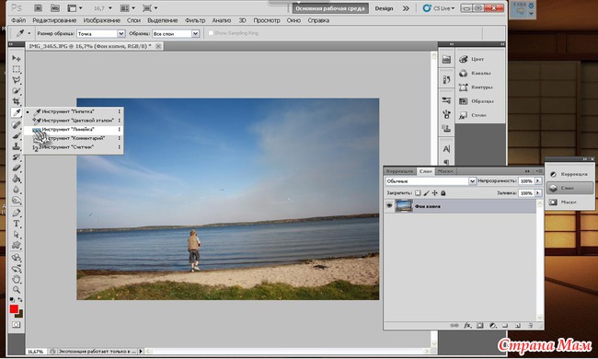Choose Инструмент "Цветовой эталон" from flyout
598x359 pixels.
click(74, 121)
